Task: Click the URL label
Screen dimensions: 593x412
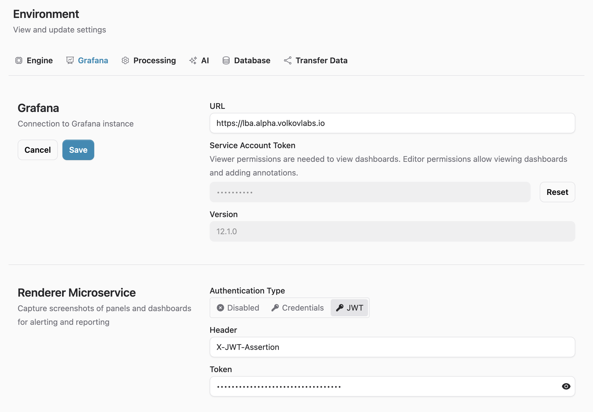Action: [217, 106]
